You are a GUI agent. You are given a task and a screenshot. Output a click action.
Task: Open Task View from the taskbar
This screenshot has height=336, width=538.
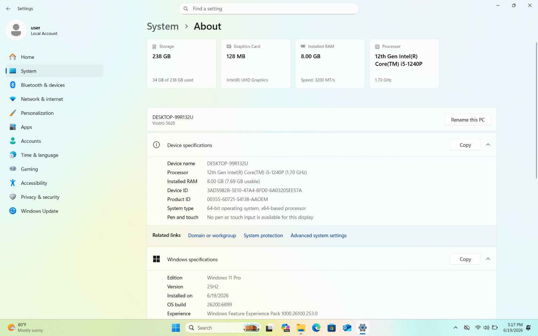tap(270, 328)
